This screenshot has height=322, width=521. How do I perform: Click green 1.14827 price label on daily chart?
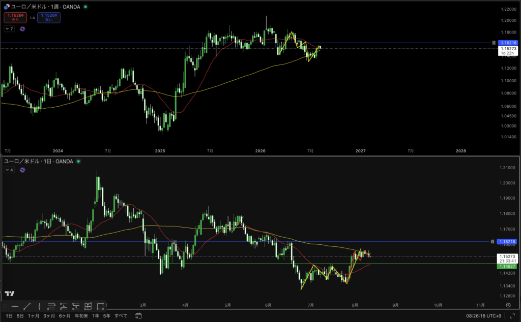pos(507,266)
